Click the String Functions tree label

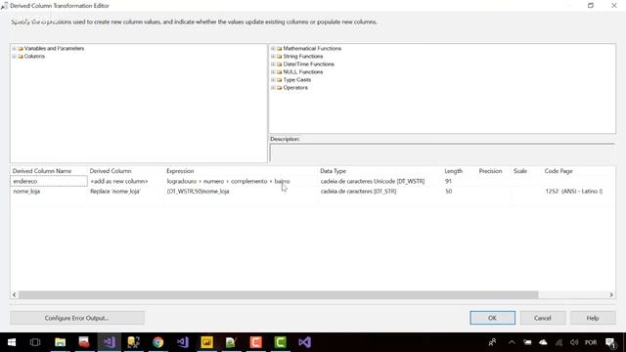coord(303,57)
